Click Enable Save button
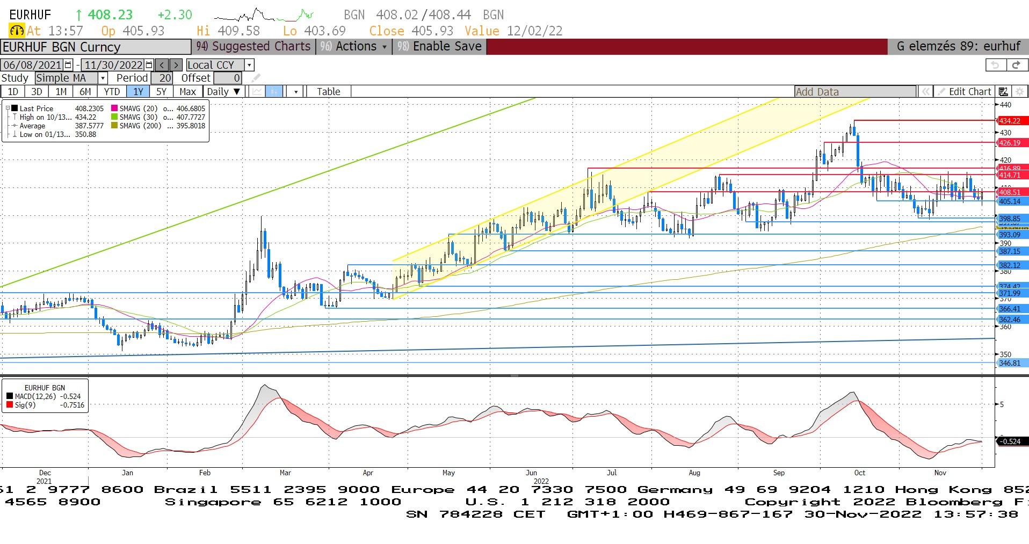Screen dimensions: 1029x544 point(440,47)
